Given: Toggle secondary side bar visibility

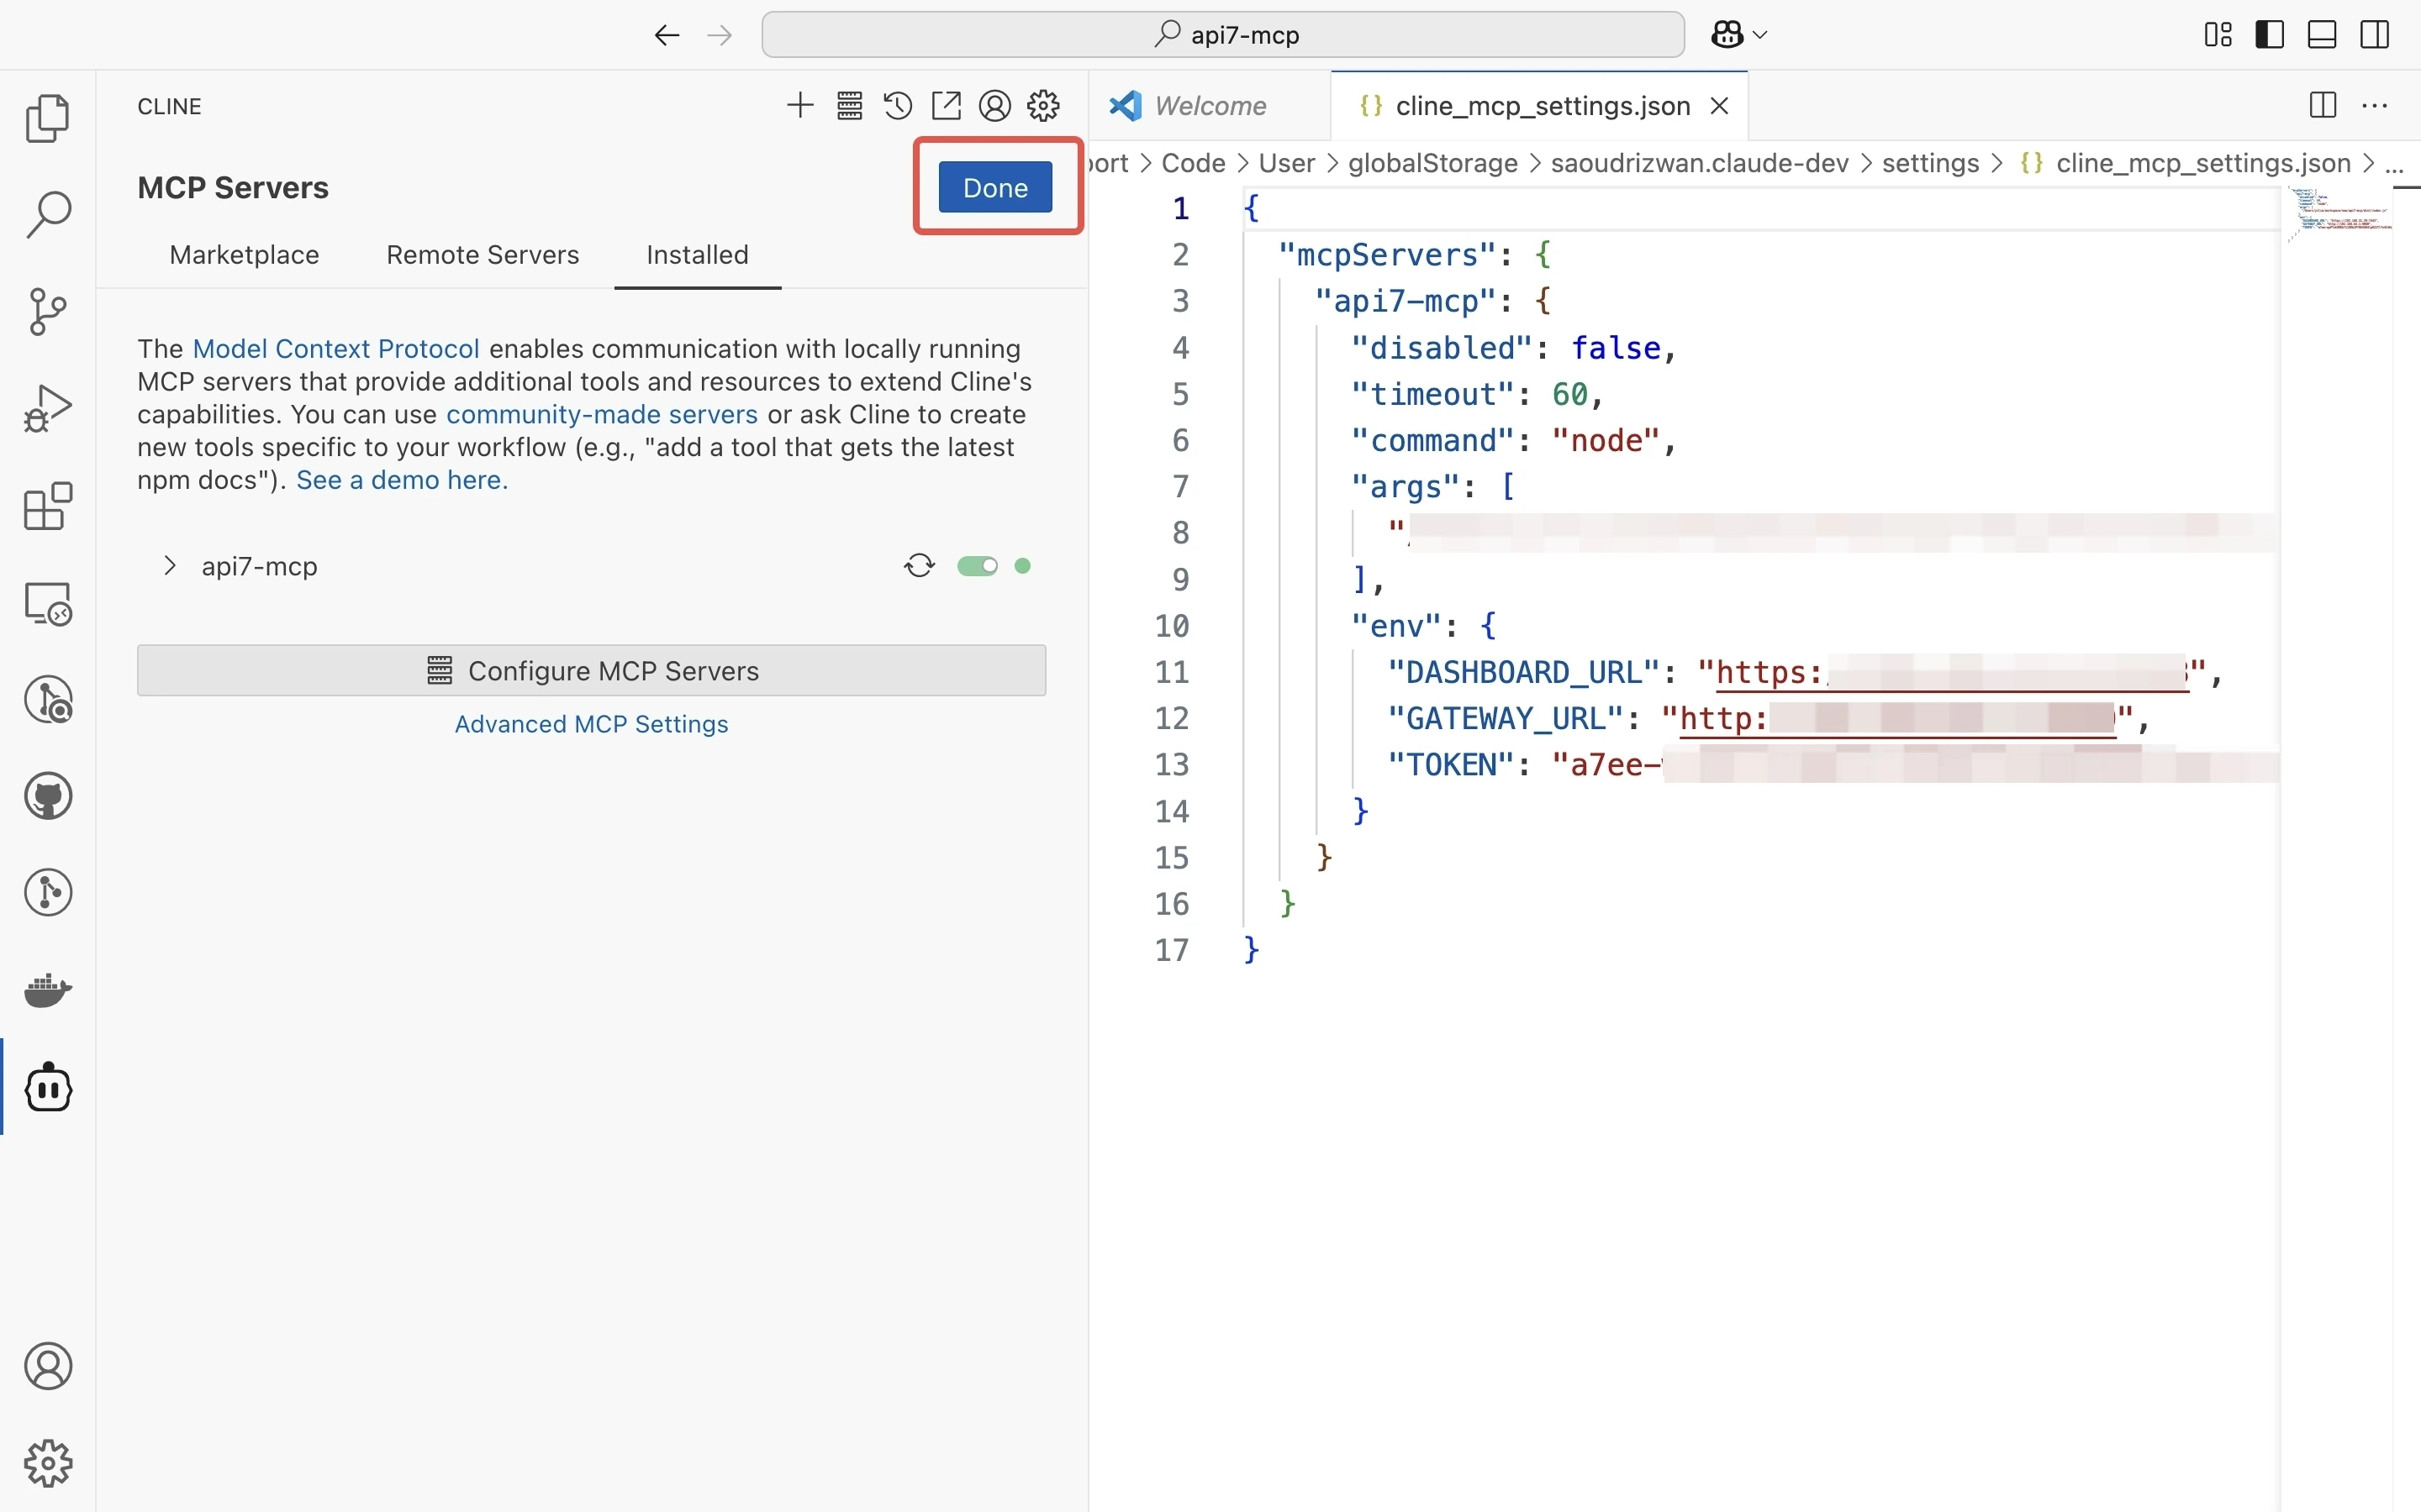Looking at the screenshot, I should (x=2374, y=35).
